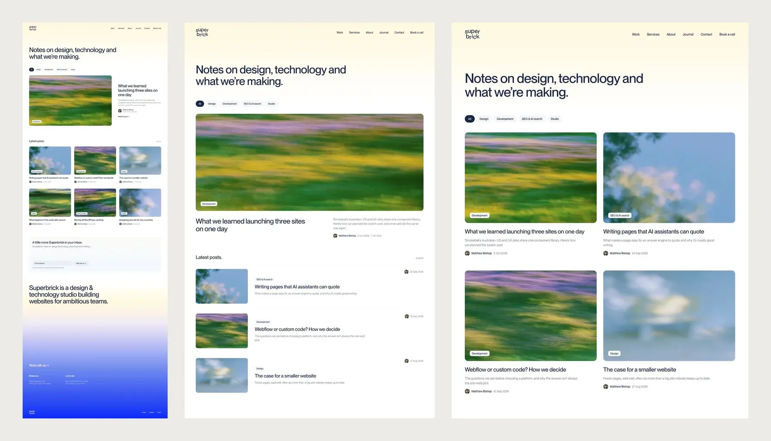Click the 'Sign me up' button in left mockup
Screen dimensions: 771x441
pyautogui.click(x=81, y=263)
